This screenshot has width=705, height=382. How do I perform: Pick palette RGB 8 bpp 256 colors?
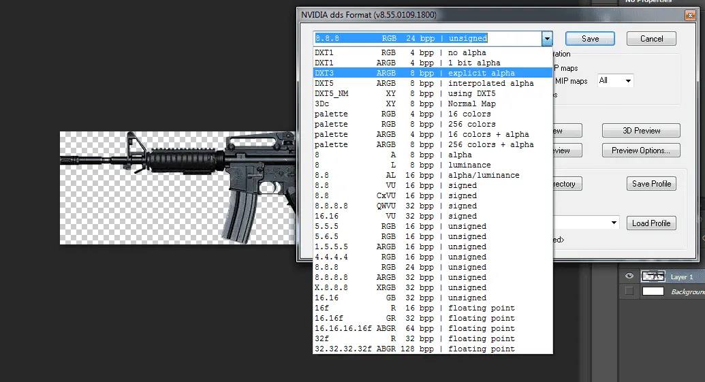(433, 124)
